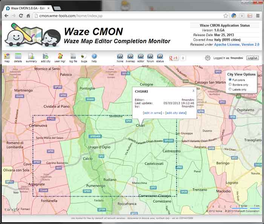Click the bing logo on map
The image size is (264, 224).
(x=10, y=210)
